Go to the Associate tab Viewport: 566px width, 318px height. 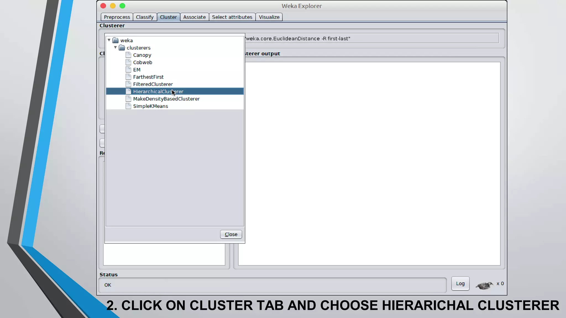(194, 17)
